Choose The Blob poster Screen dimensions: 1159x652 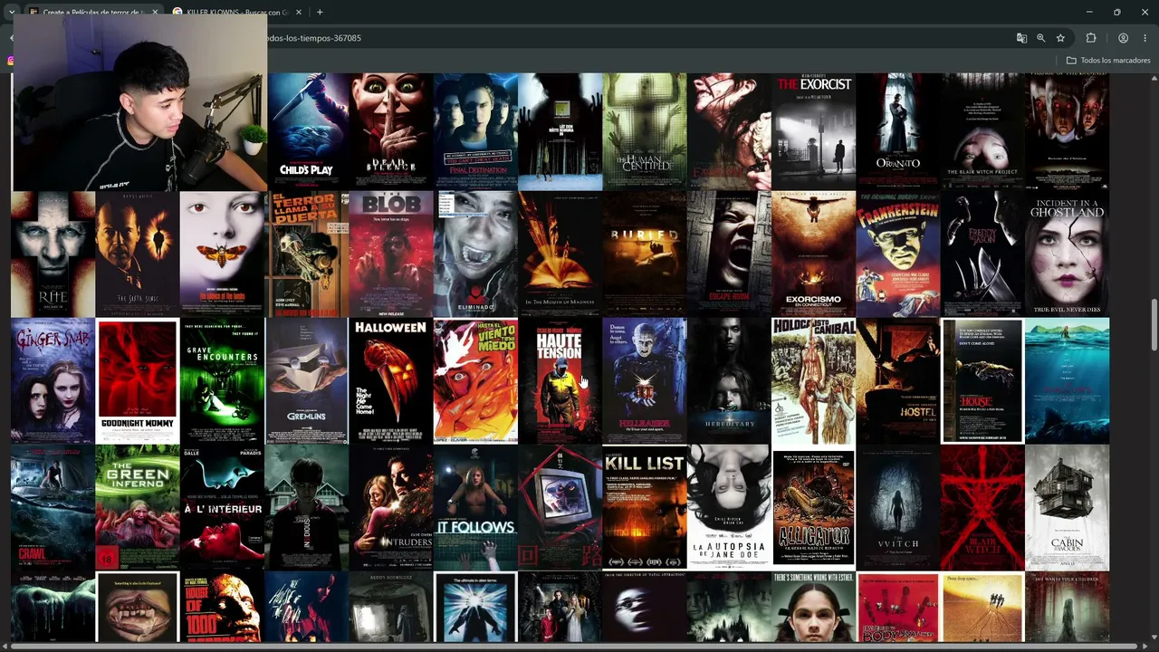tap(391, 254)
